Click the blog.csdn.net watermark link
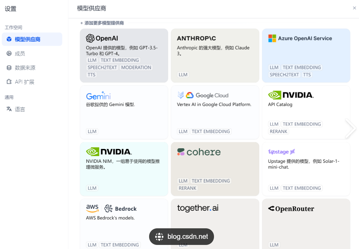 point(181,236)
